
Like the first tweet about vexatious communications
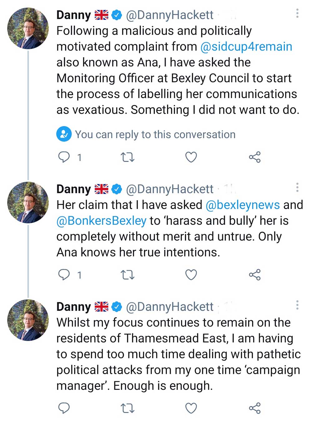coord(191,157)
